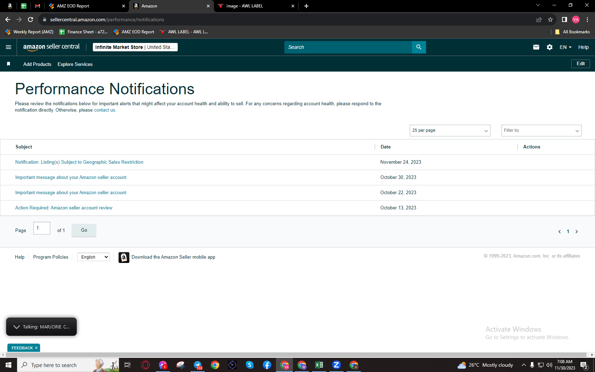Go to next page arrow
Screen dimensions: 595x372
577,232
